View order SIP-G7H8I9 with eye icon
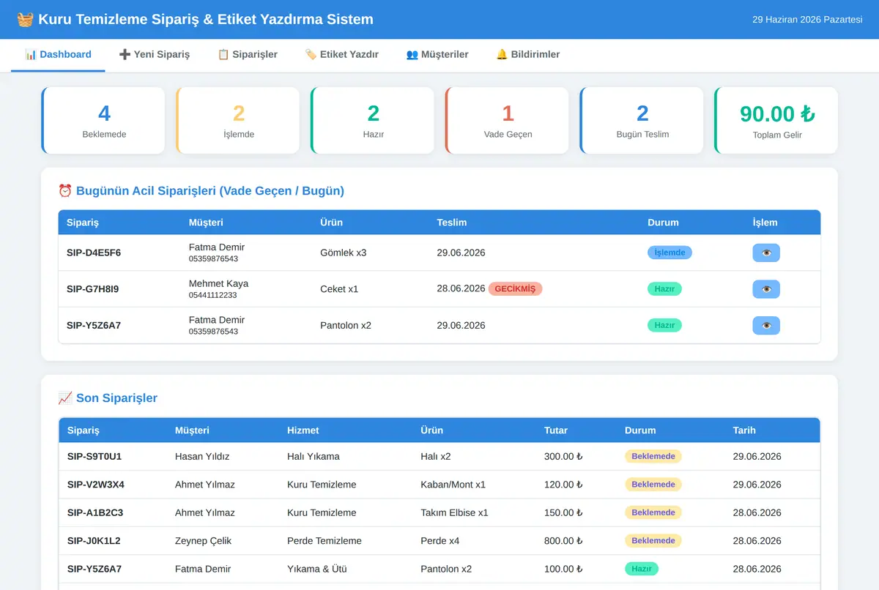 (766, 289)
